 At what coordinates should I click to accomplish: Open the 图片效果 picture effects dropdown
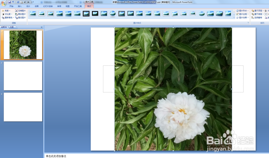242,18
